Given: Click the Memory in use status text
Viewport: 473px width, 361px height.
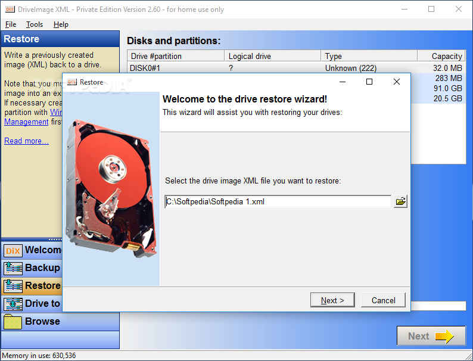Looking at the screenshot, I should click(x=39, y=356).
